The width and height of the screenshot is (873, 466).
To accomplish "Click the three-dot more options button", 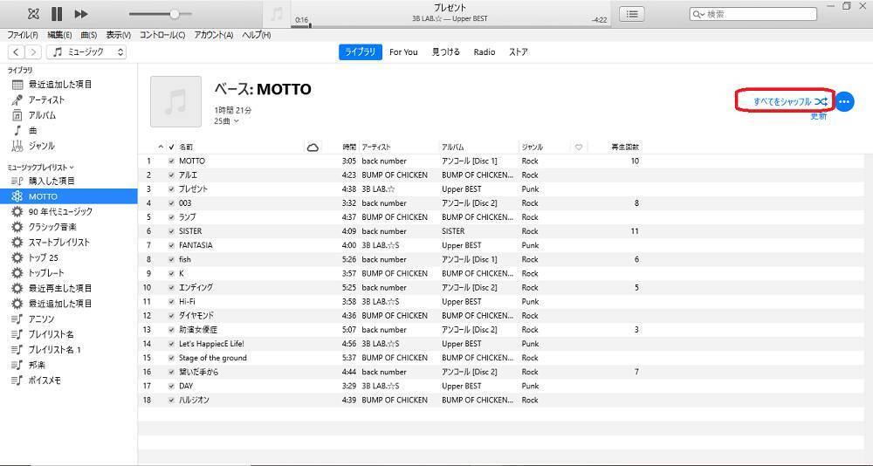I will [844, 102].
